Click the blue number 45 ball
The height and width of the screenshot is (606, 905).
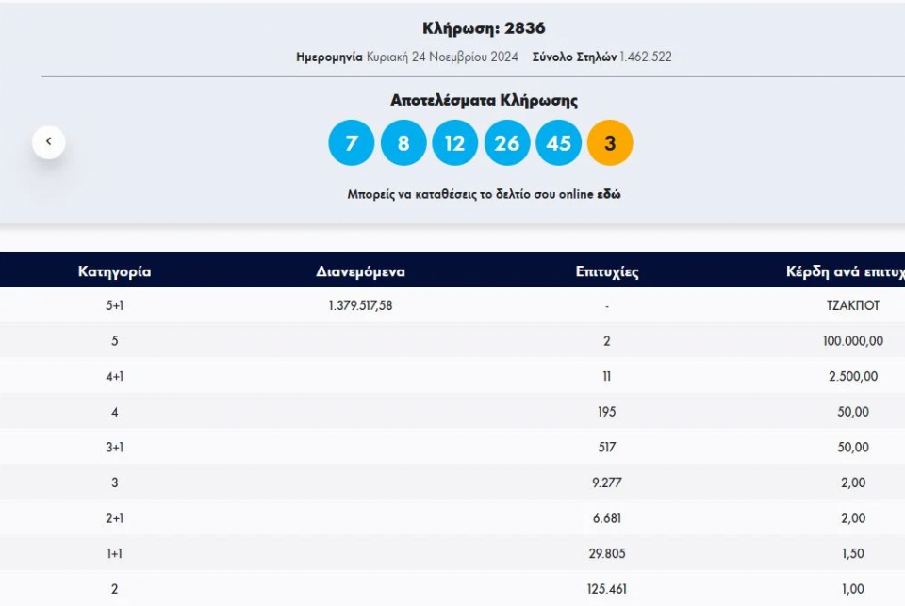[x=559, y=143]
